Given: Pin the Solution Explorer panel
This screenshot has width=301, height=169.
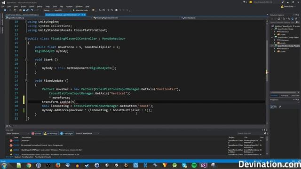Looking at the screenshot, I should click(x=296, y=15).
